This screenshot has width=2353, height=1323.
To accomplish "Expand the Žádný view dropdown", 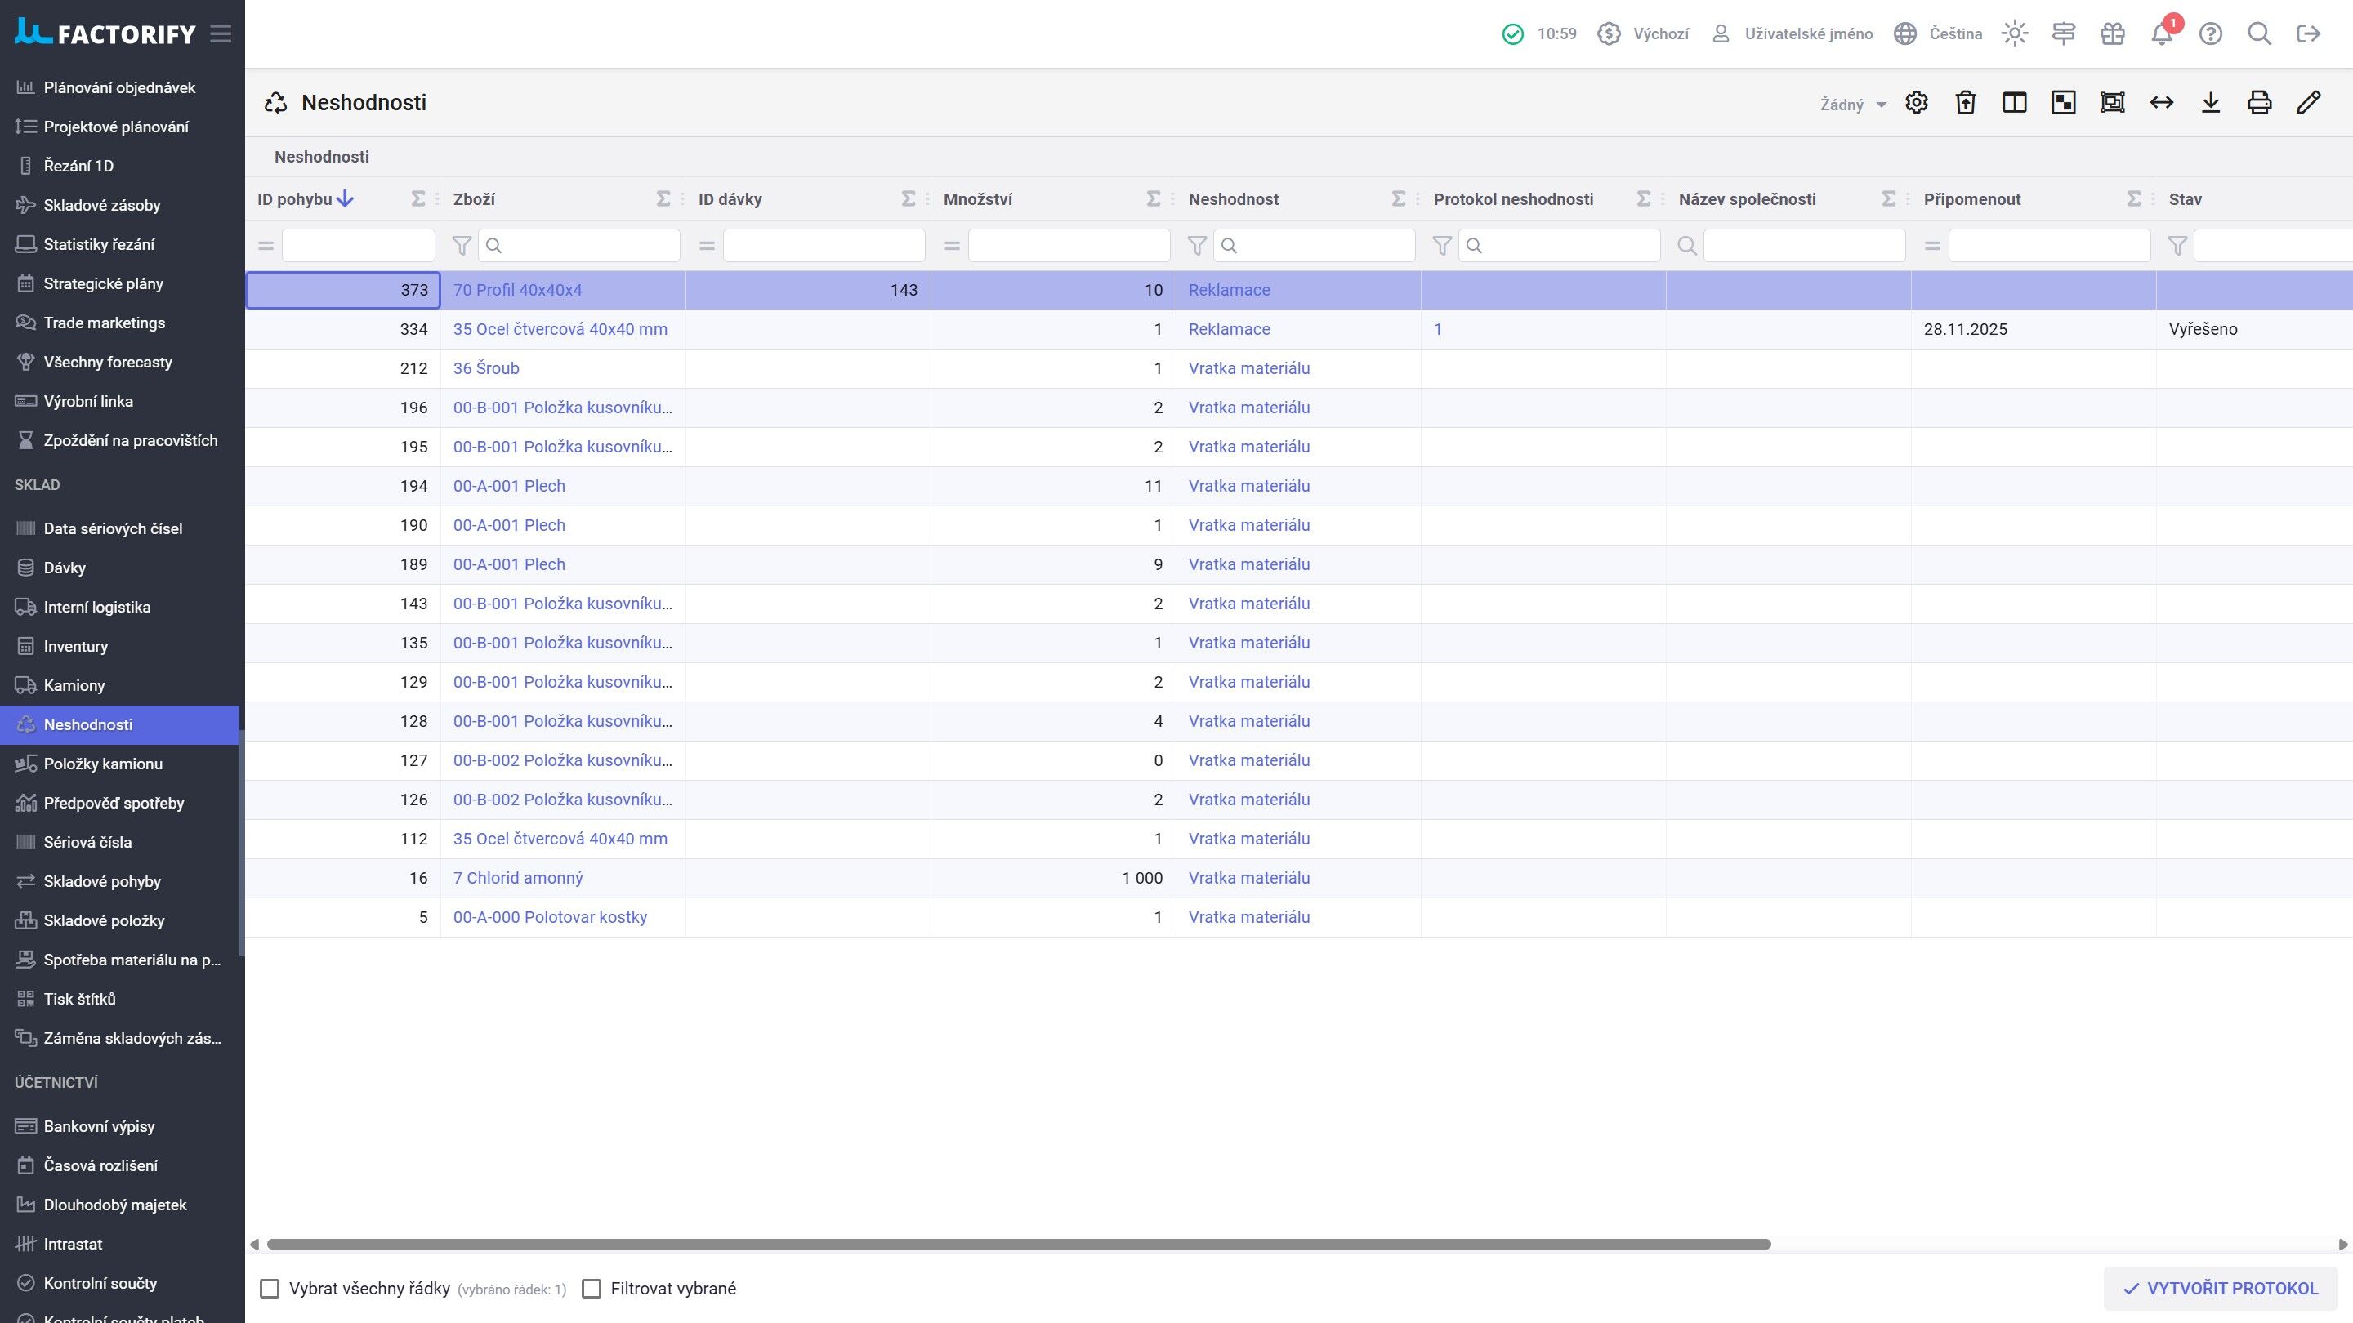I will tap(1852, 104).
